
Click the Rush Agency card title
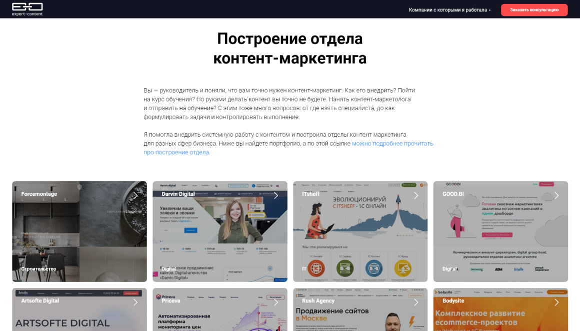(318, 300)
